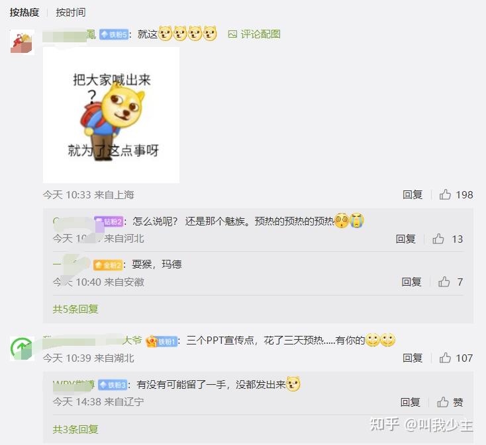Click the 铁粉5 fan badge

pyautogui.click(x=114, y=34)
